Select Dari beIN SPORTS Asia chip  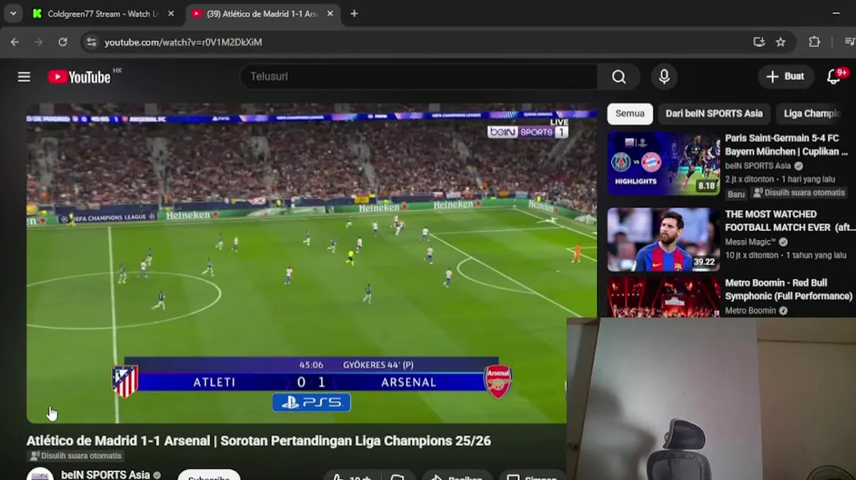click(713, 114)
